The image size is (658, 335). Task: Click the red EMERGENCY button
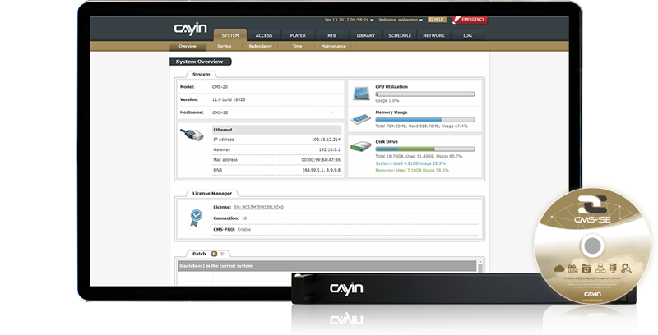[x=470, y=20]
